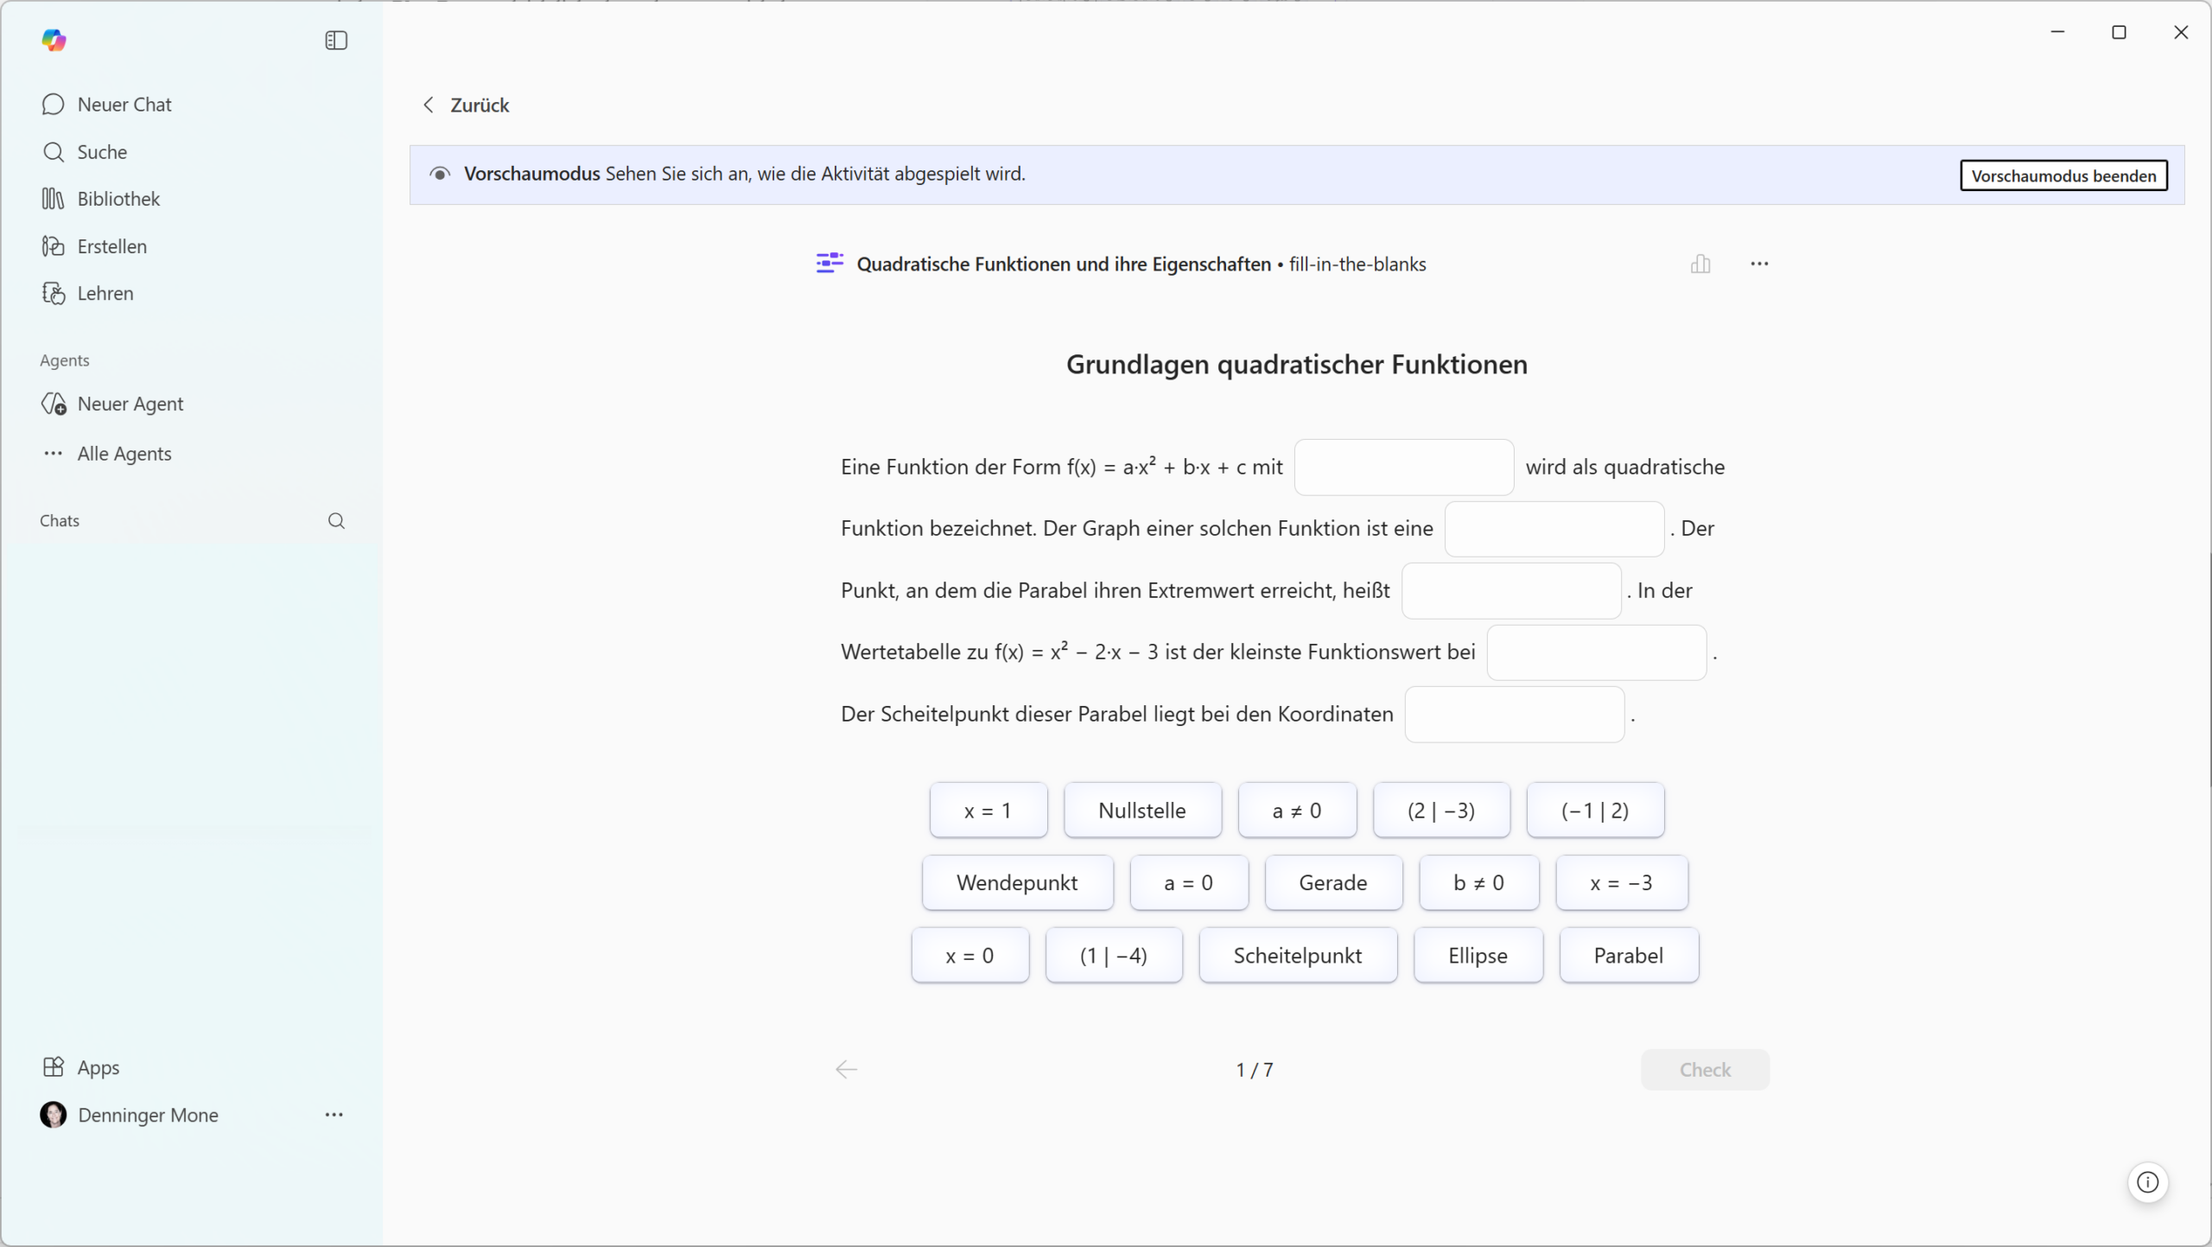Pick the a ≠ 0 answer chip
This screenshot has height=1247, width=2212.
[x=1296, y=811]
